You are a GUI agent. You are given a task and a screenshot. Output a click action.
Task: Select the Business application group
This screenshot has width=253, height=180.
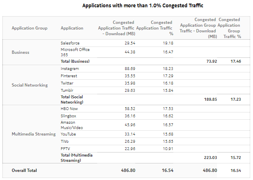coord(20,52)
